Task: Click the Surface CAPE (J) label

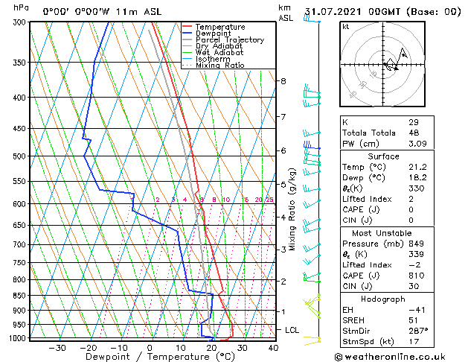Action: pos(361,209)
